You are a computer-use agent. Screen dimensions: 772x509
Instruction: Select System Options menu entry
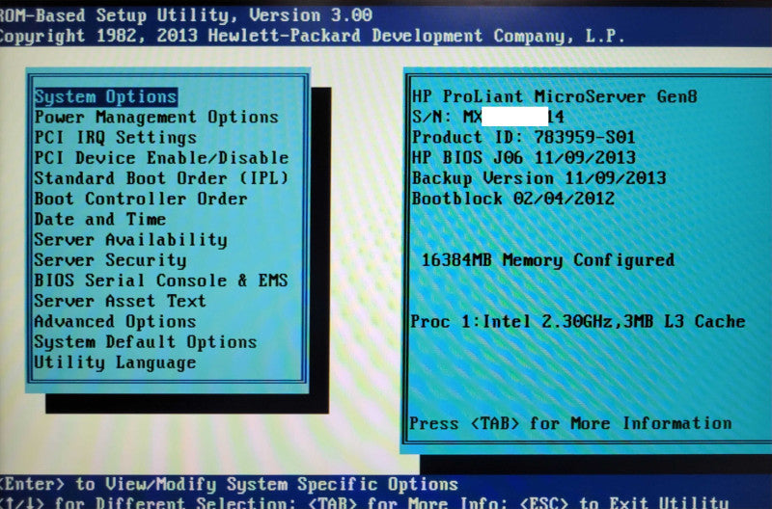(106, 96)
